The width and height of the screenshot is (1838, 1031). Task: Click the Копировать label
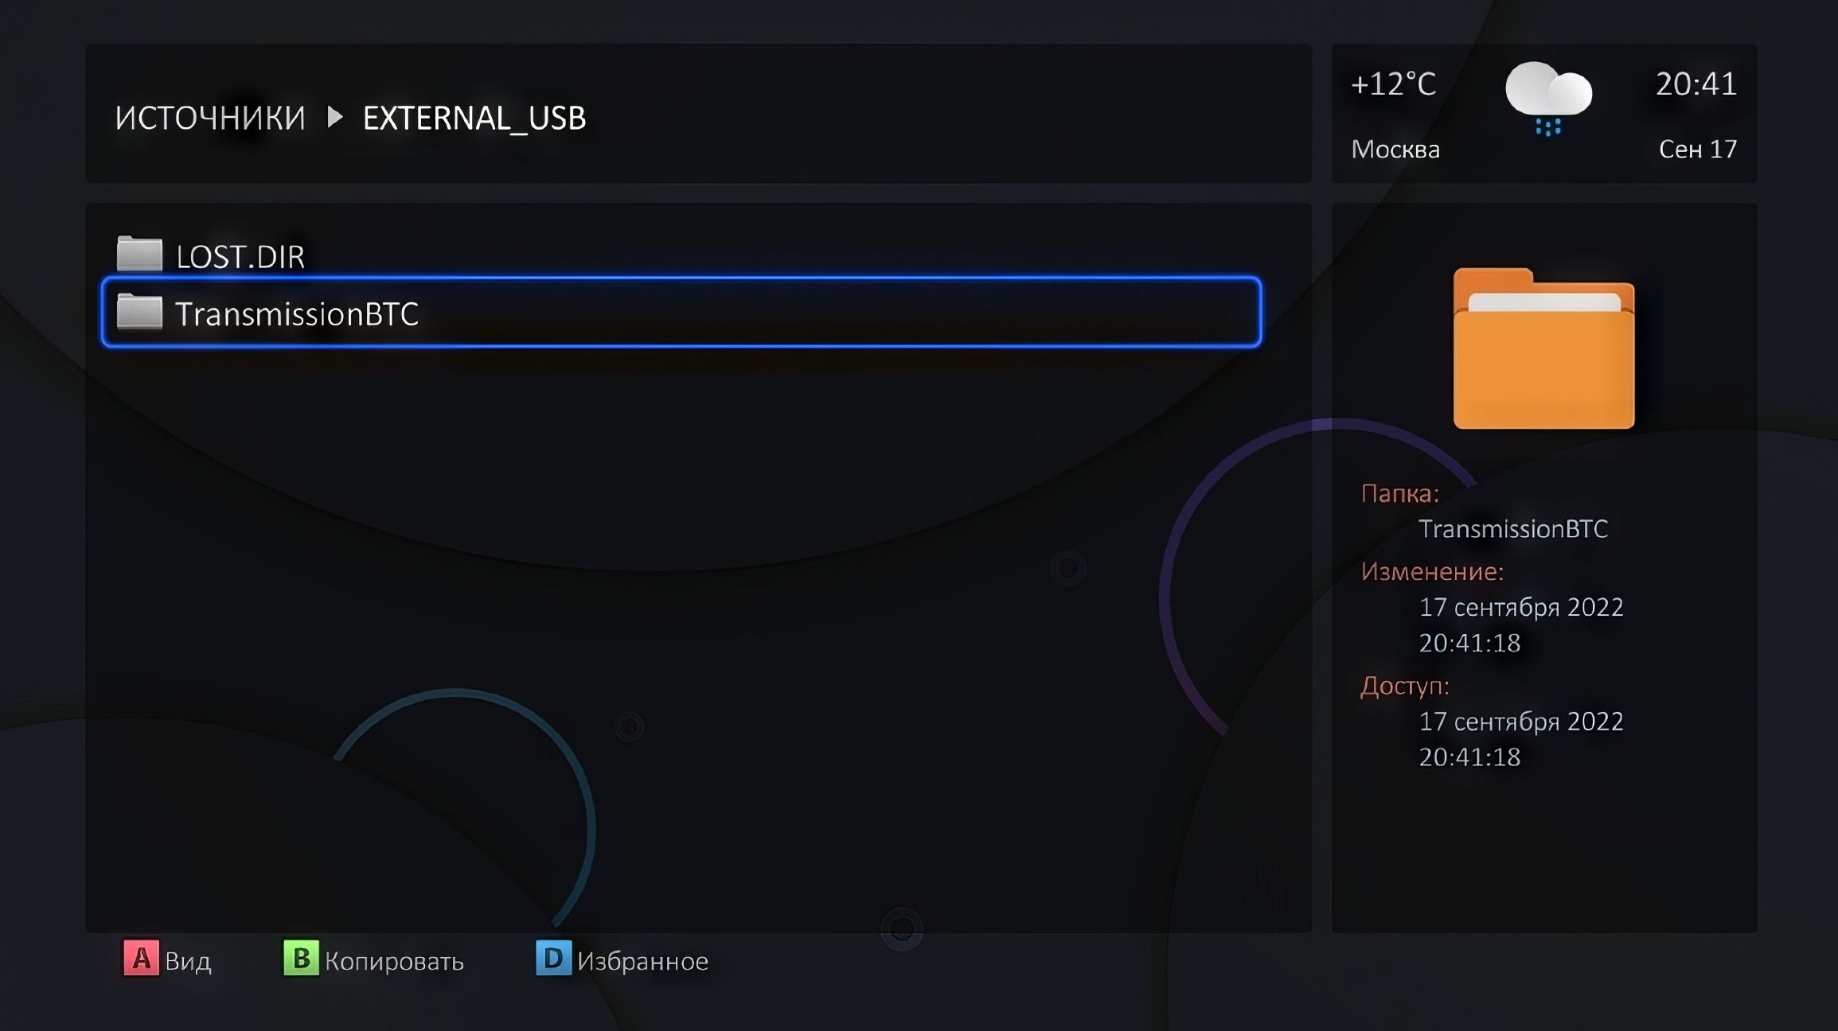coord(394,961)
